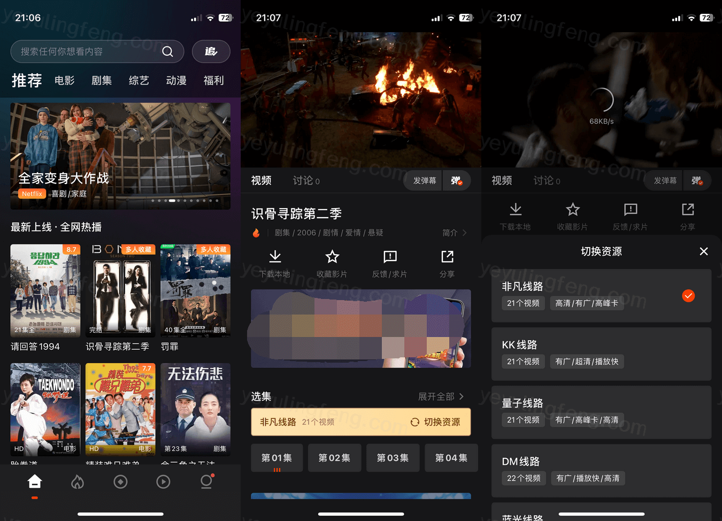The width and height of the screenshot is (722, 521).
Task: Close the 切换资源 panel
Action: tap(704, 251)
